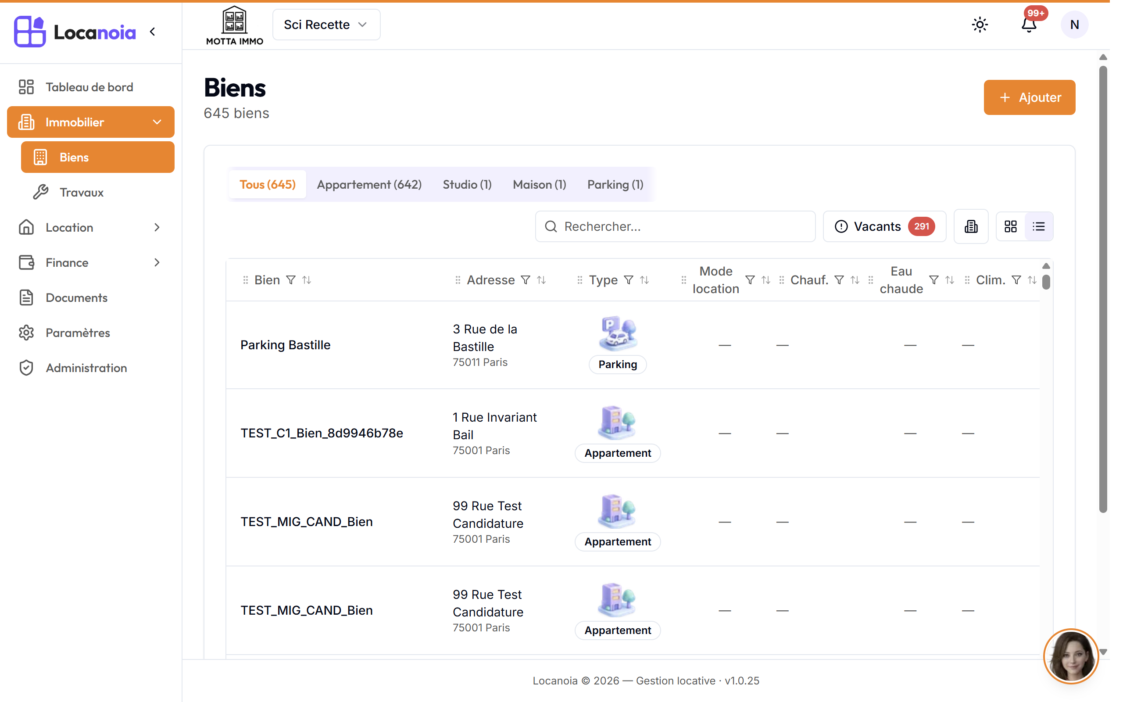Open the notifications bell

point(1029,25)
